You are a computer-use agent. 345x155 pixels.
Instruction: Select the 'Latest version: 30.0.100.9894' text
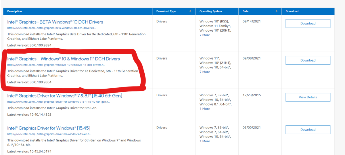29,45
